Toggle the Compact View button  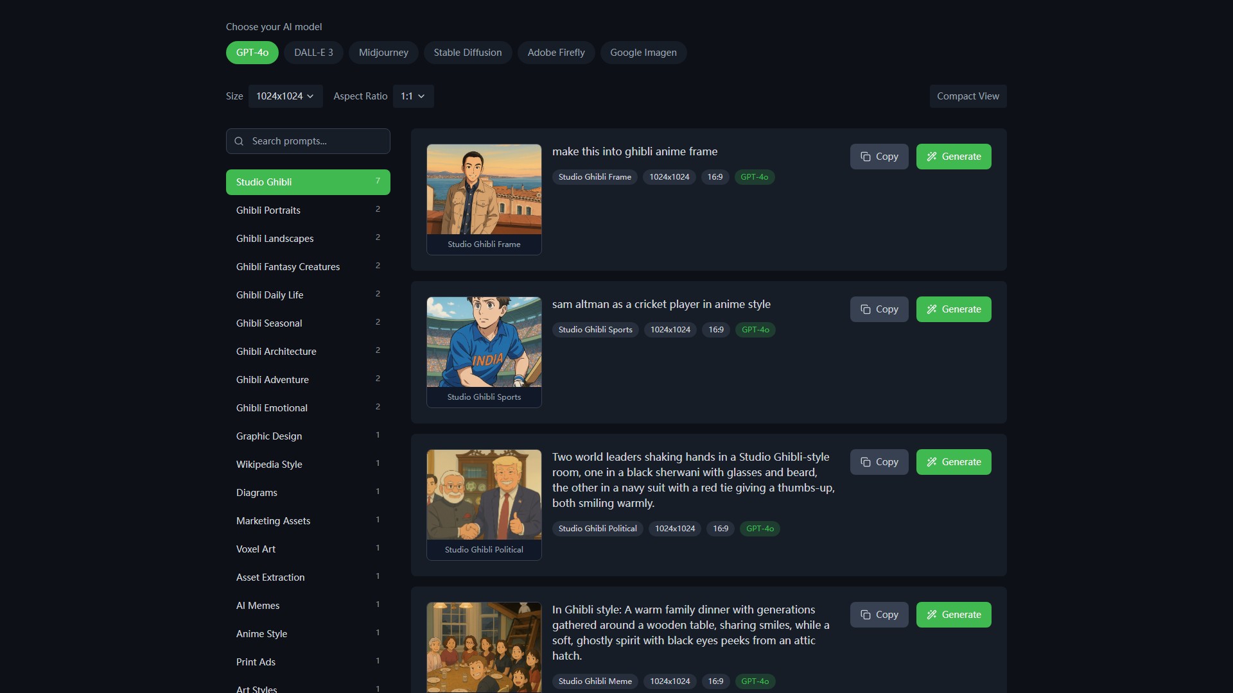click(x=968, y=96)
